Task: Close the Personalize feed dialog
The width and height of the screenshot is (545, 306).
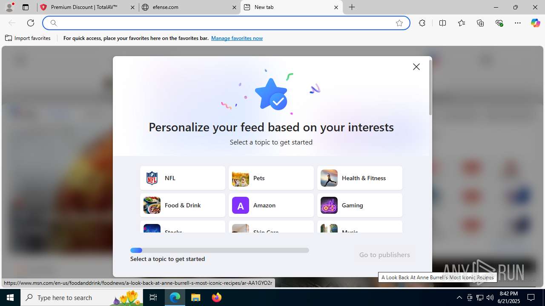Action: pyautogui.click(x=416, y=67)
